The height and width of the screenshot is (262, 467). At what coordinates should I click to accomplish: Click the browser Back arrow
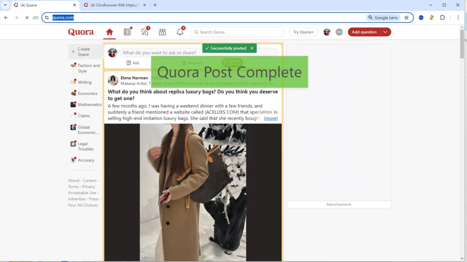(6, 18)
